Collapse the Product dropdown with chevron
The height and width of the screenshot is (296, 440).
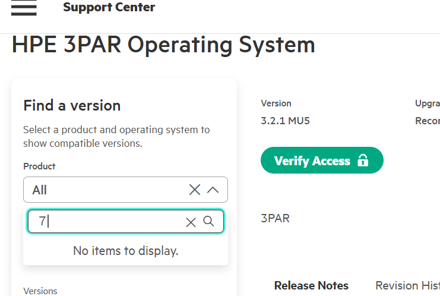tap(213, 190)
